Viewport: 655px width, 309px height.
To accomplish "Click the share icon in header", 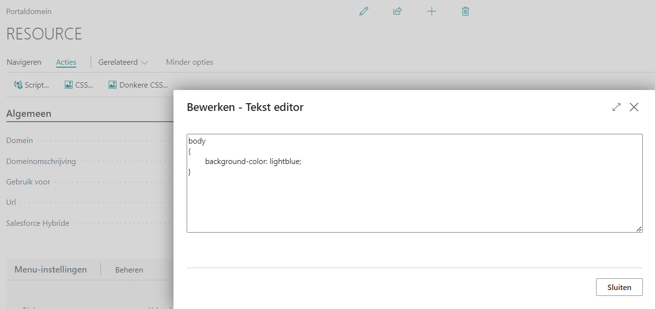I will (398, 11).
